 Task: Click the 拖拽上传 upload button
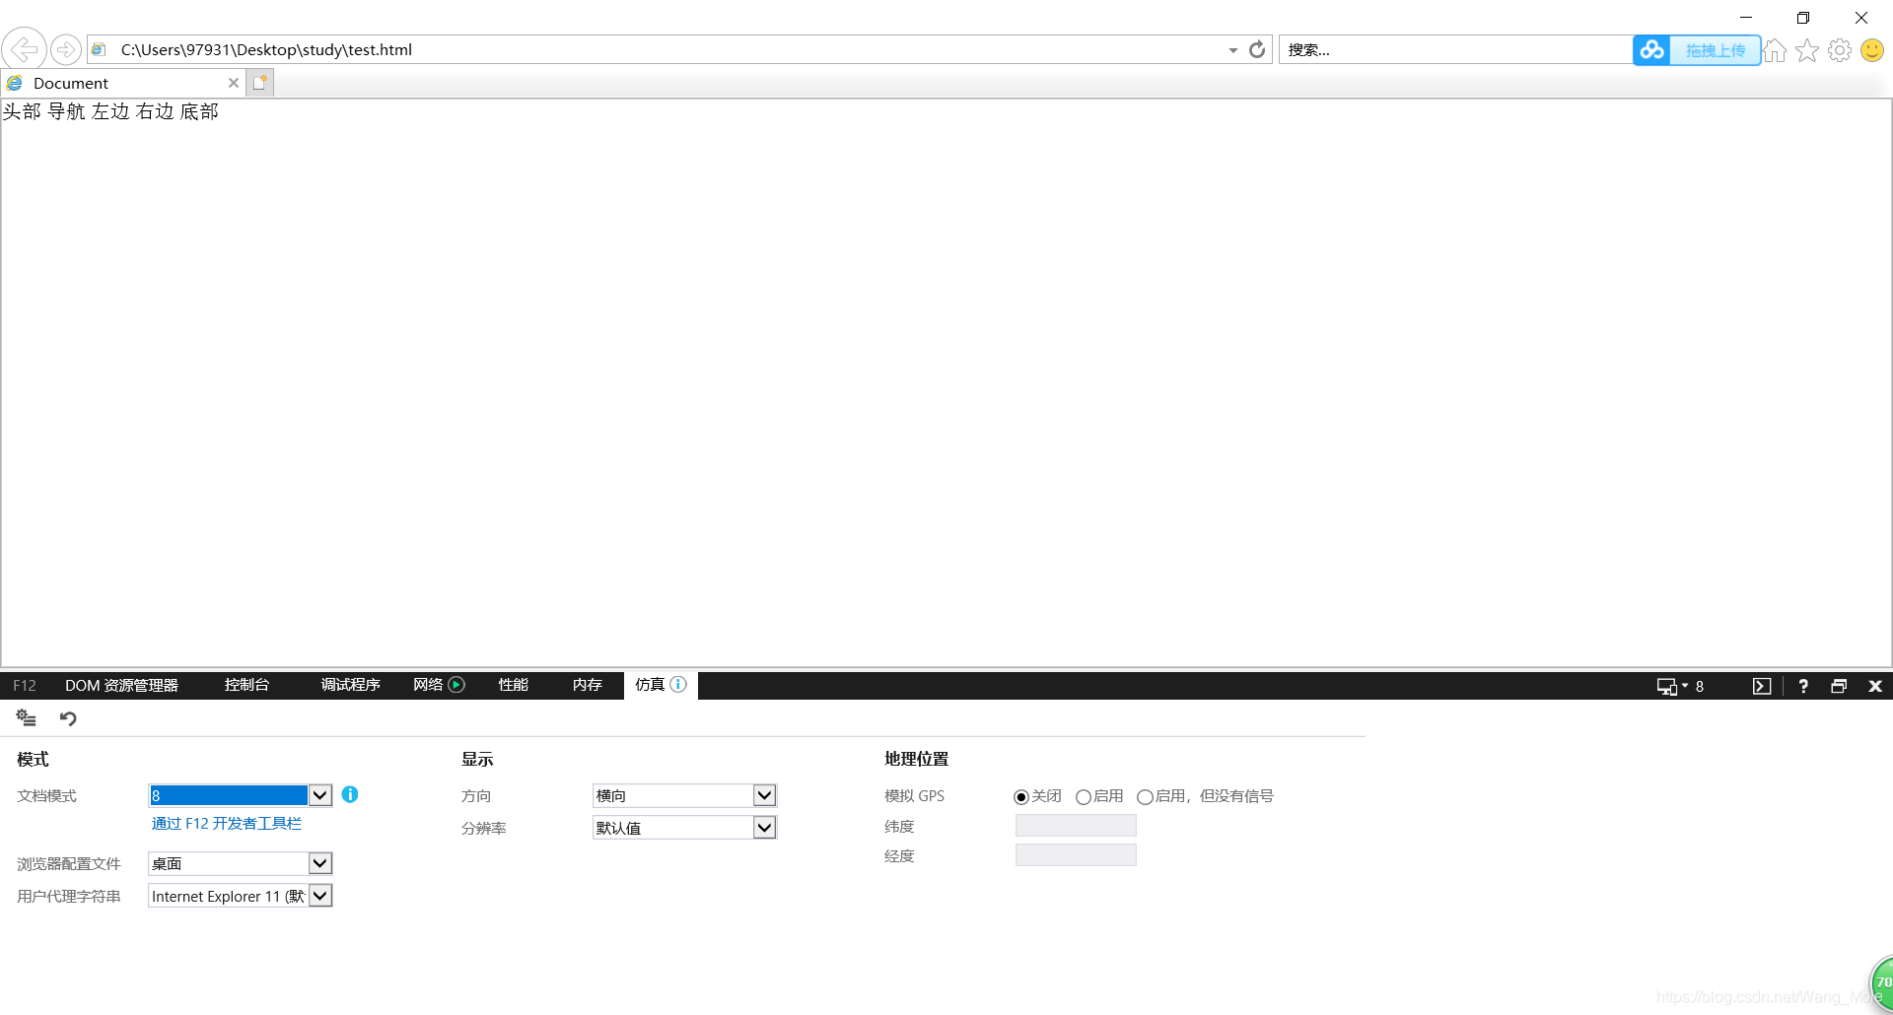point(1715,49)
